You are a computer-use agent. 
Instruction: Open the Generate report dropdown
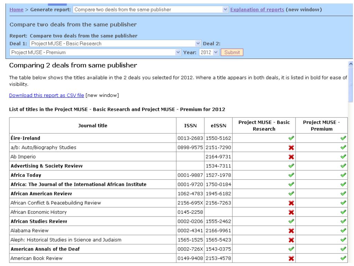(151, 9)
